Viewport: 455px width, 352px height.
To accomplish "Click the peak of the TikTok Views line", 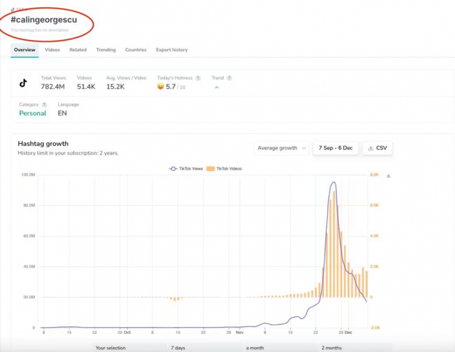I will point(334,182).
